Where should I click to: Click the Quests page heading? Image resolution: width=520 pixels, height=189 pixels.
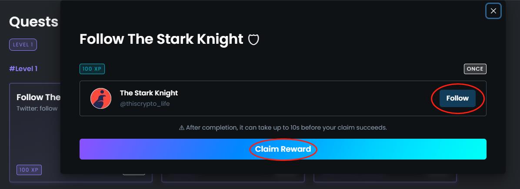click(33, 22)
